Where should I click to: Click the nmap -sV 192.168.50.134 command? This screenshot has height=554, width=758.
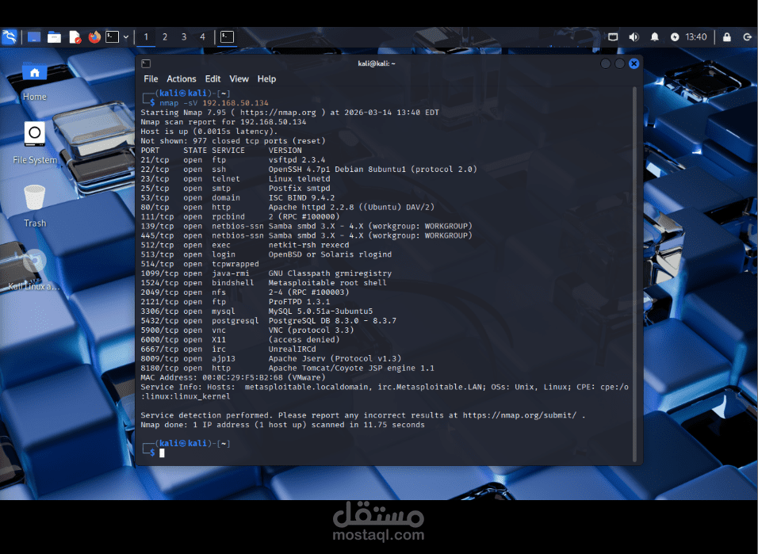[214, 103]
